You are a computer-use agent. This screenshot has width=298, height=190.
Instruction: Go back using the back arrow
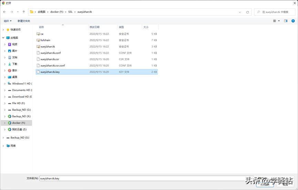pos(4,12)
